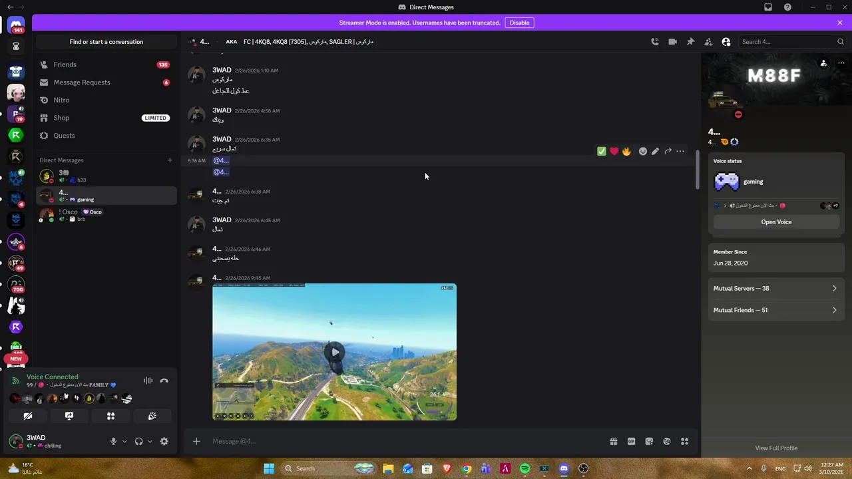The width and height of the screenshot is (852, 479).
Task: Edit the message with pencil icon
Action: 656,151
